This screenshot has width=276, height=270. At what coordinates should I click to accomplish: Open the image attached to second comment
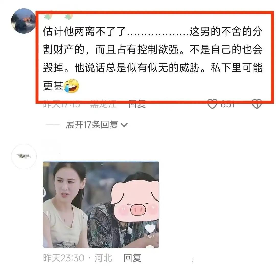click(x=101, y=204)
